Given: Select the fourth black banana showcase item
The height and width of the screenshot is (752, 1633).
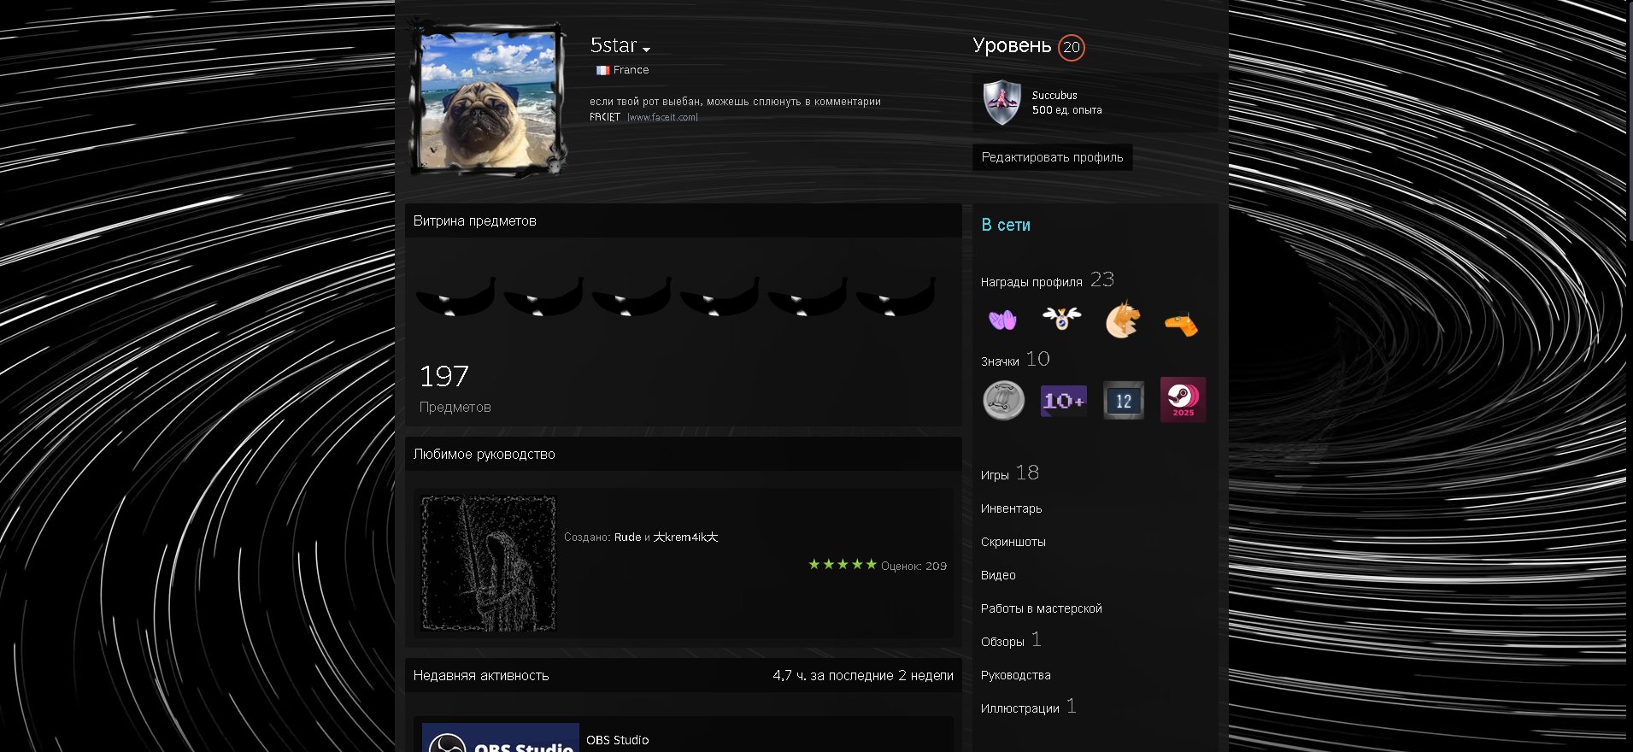Looking at the screenshot, I should click(x=720, y=297).
